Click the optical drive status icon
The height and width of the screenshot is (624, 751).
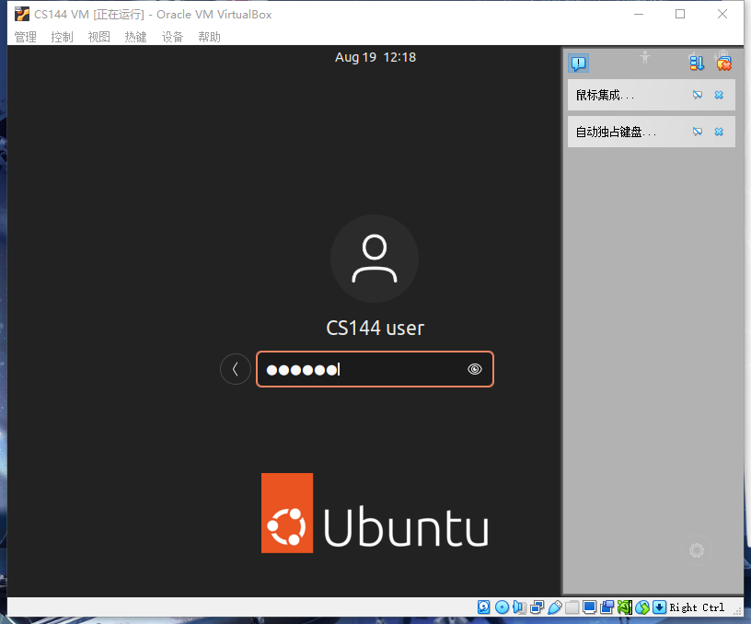click(502, 607)
